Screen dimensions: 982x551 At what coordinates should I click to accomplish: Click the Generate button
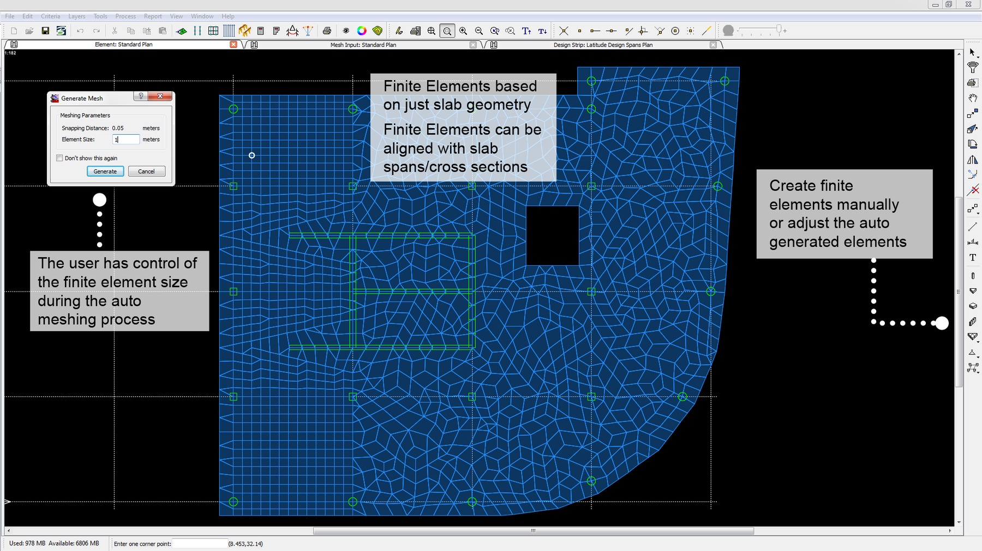pyautogui.click(x=105, y=171)
